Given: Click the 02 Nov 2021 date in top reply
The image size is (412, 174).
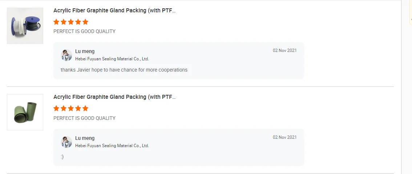Looking at the screenshot, I should coord(284,50).
